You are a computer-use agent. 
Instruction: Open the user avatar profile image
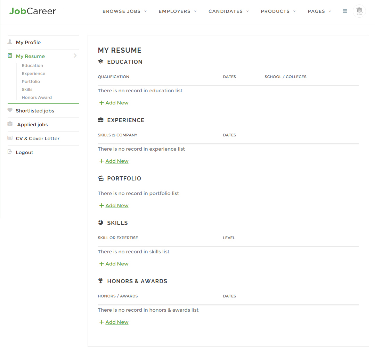pos(359,11)
